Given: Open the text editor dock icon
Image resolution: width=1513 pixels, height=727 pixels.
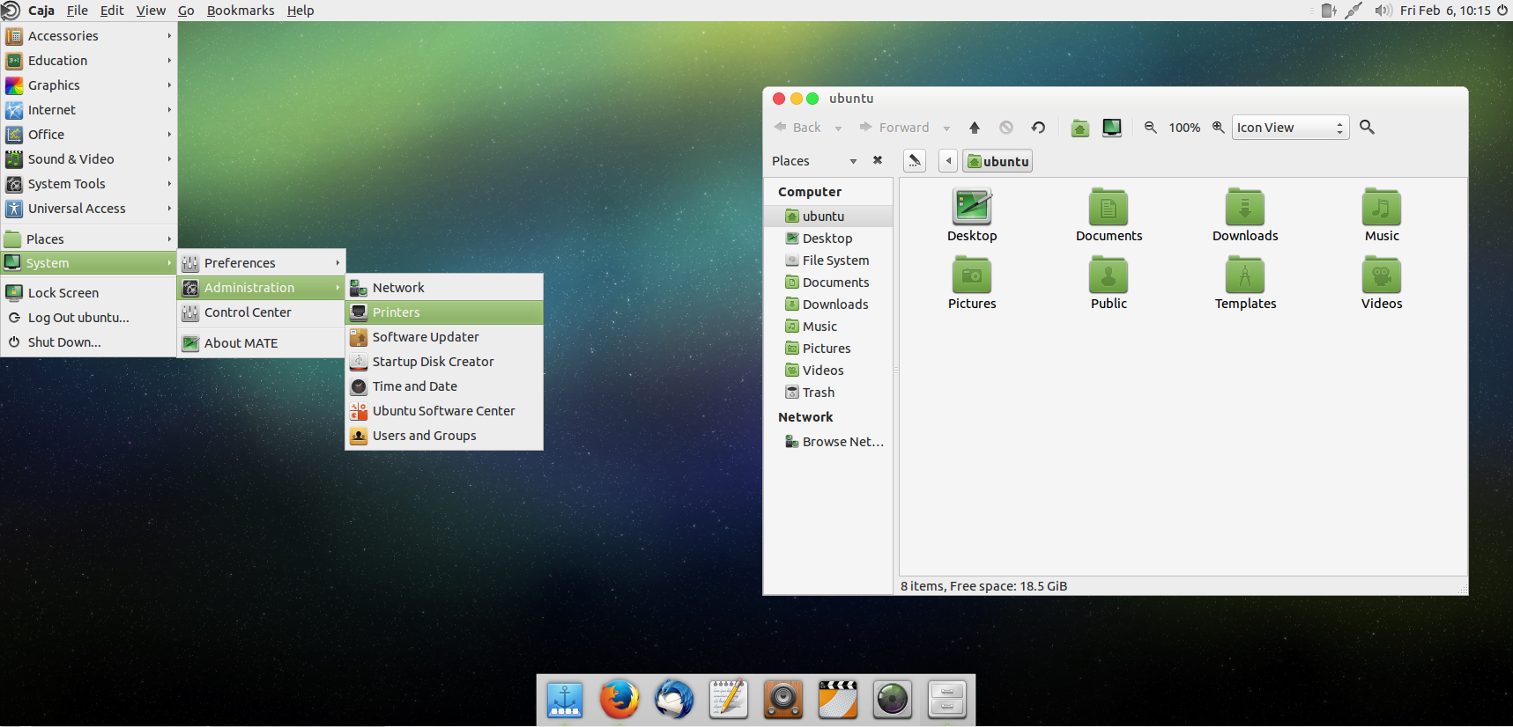Looking at the screenshot, I should tap(729, 700).
